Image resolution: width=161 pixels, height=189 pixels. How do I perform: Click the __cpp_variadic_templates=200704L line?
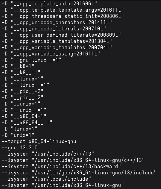point(57,48)
